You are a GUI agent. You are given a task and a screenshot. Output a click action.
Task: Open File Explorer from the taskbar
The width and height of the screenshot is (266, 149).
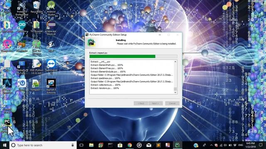point(91,145)
